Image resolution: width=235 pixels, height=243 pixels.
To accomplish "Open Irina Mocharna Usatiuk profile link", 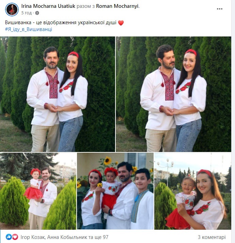I will click(48, 6).
